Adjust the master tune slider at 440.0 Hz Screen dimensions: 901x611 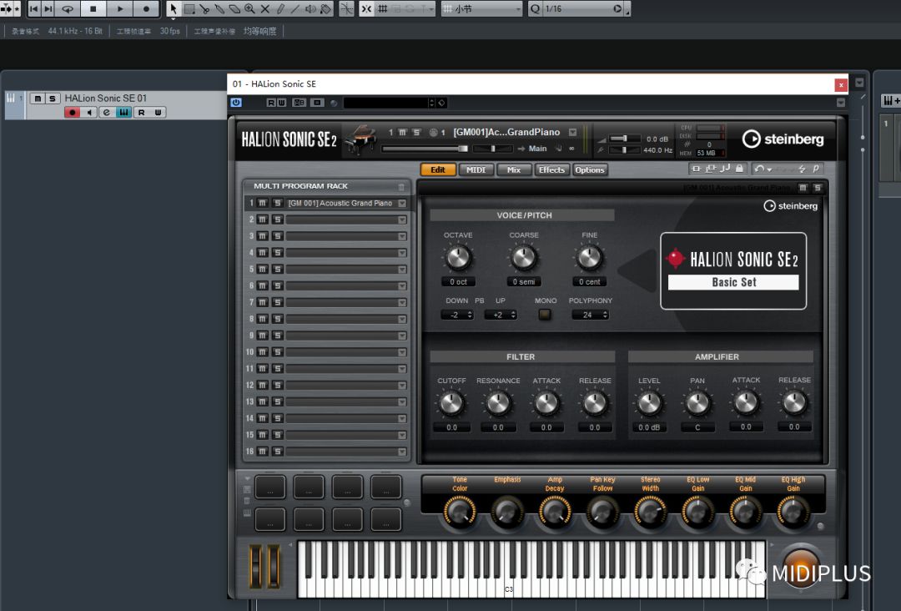tap(624, 150)
